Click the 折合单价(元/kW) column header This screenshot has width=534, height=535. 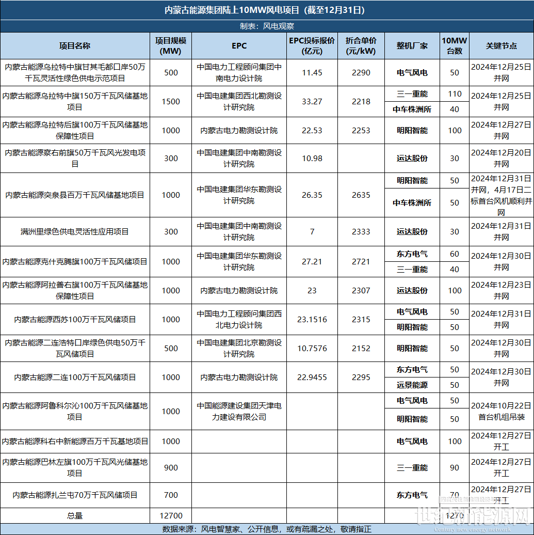(x=361, y=46)
